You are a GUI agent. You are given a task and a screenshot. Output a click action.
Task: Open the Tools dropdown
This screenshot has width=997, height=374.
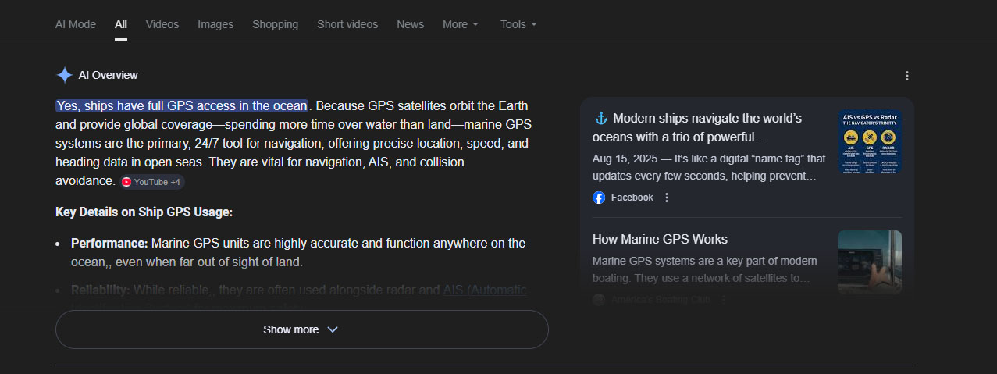point(518,24)
